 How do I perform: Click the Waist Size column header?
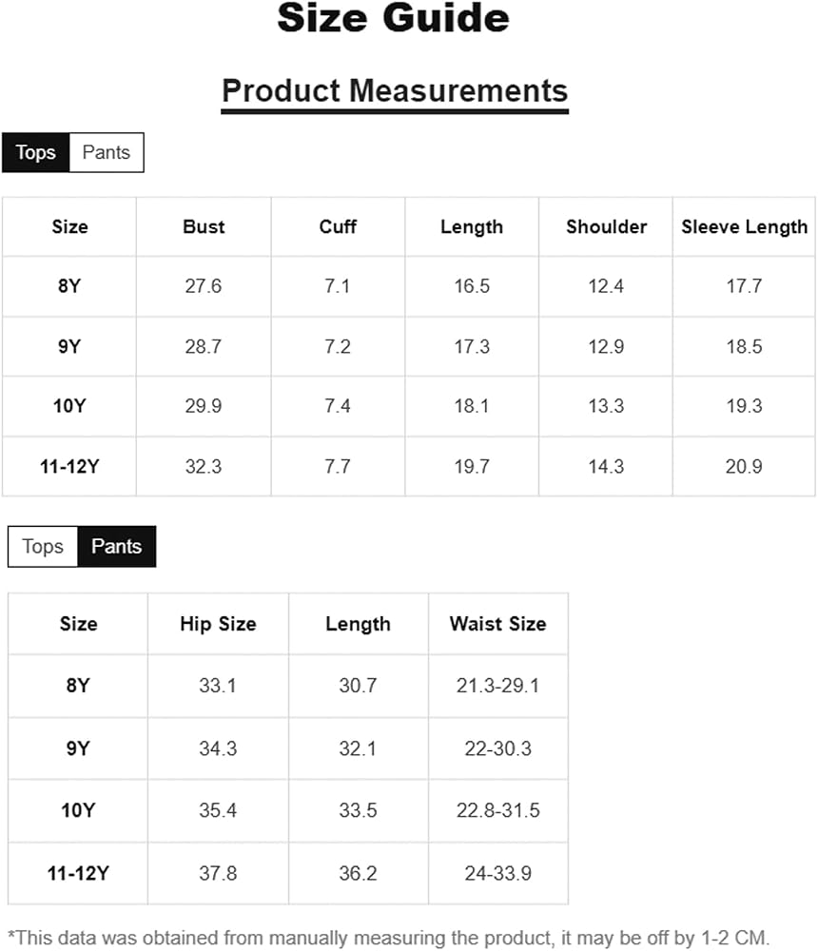pyautogui.click(x=498, y=624)
